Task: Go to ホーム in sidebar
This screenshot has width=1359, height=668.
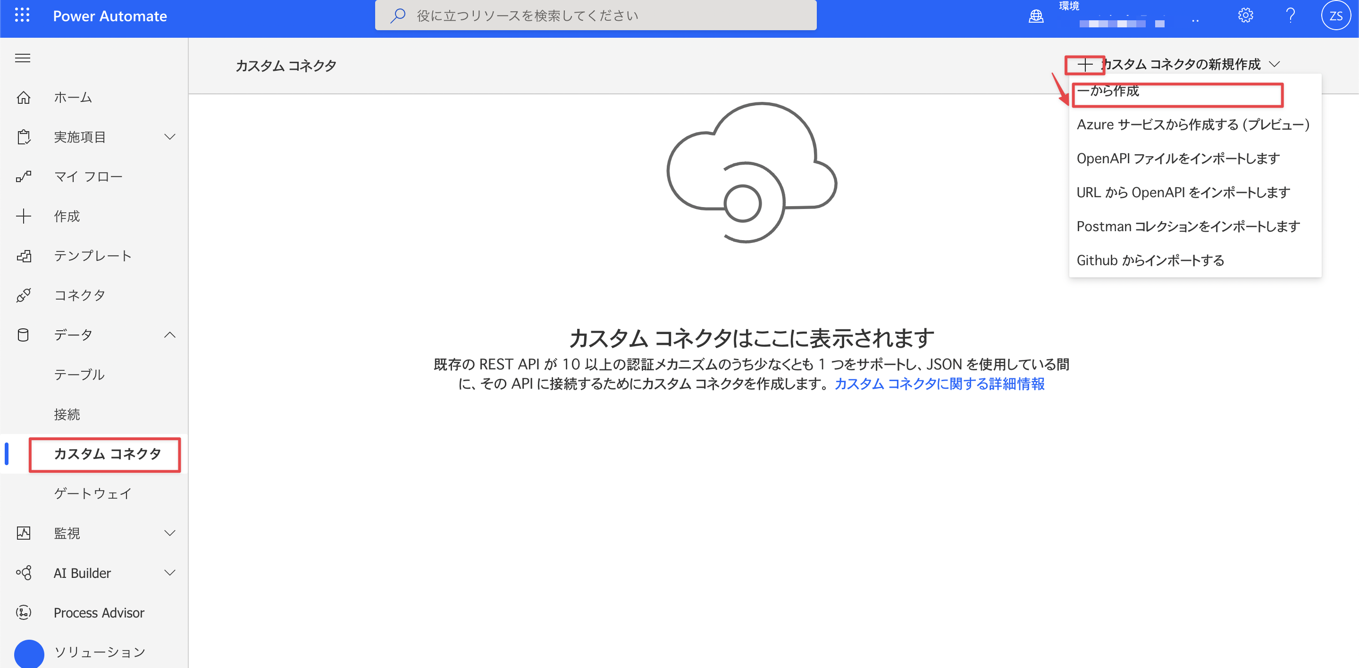Action: 73,98
